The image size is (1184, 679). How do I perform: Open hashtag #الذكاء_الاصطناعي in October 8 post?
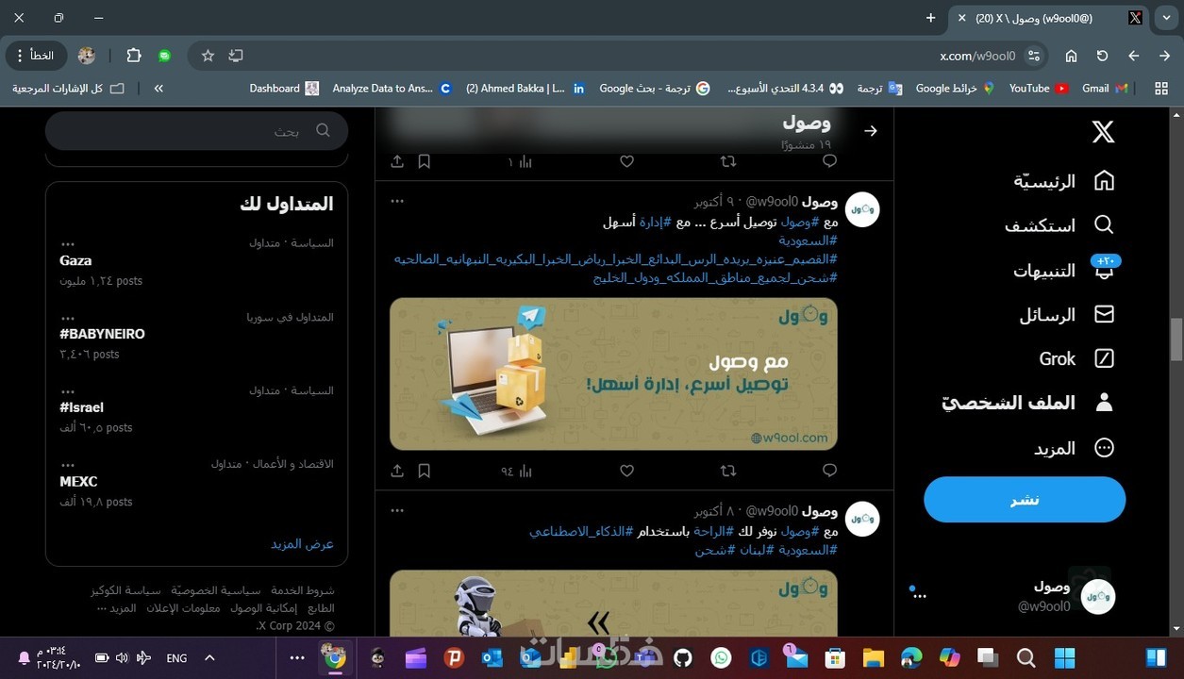point(582,532)
